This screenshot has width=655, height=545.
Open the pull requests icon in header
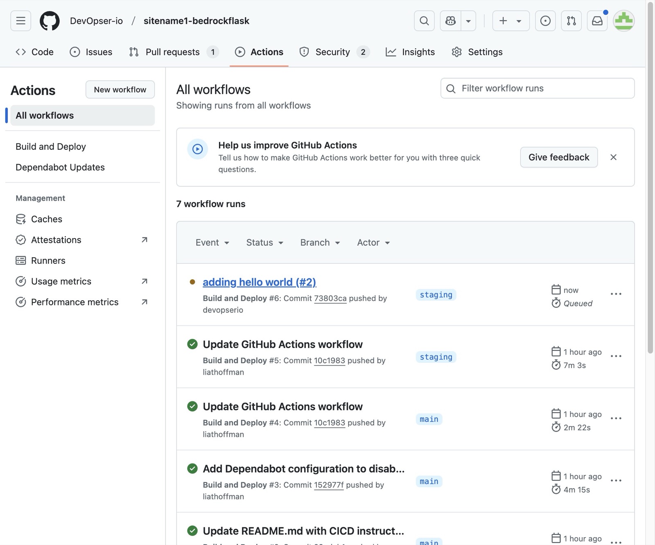tap(571, 21)
